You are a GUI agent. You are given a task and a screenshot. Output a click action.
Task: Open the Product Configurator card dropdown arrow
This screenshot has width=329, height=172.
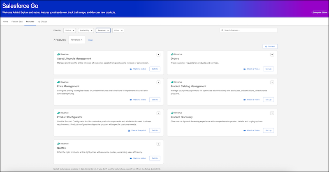pos(158,113)
